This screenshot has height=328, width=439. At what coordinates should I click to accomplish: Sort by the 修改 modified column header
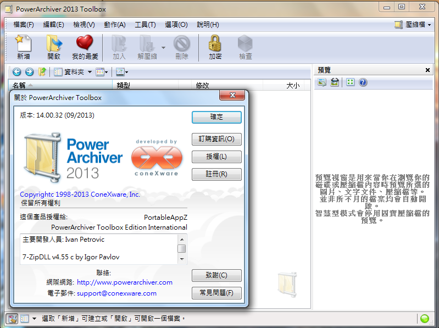click(227, 85)
